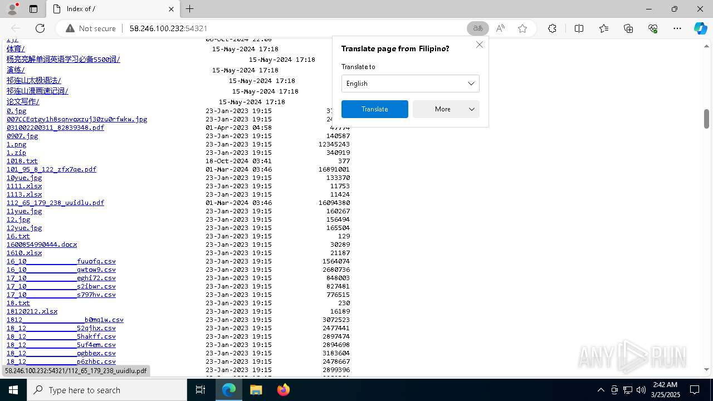Close the "Index of /" tab

(x=171, y=9)
